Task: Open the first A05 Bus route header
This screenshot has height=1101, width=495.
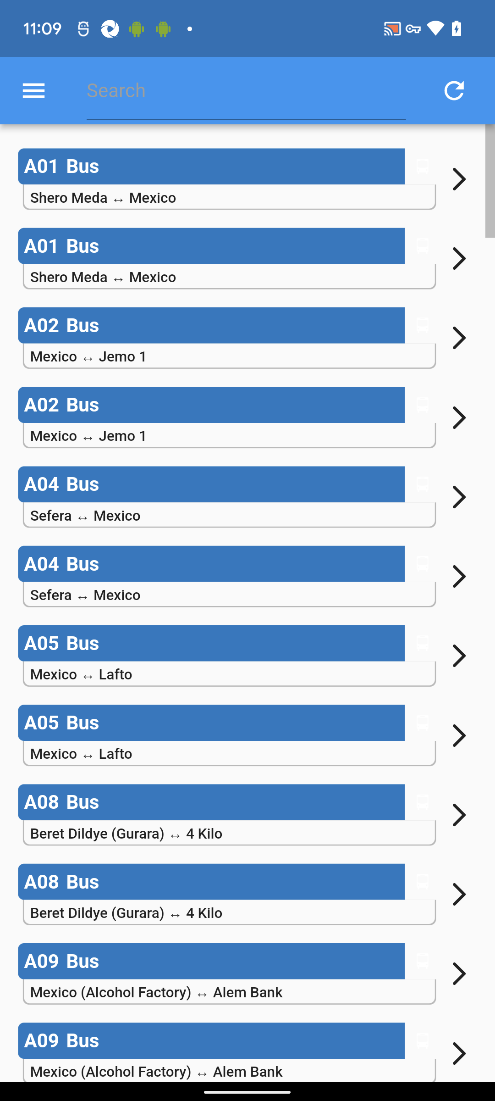Action: pyautogui.click(x=211, y=643)
